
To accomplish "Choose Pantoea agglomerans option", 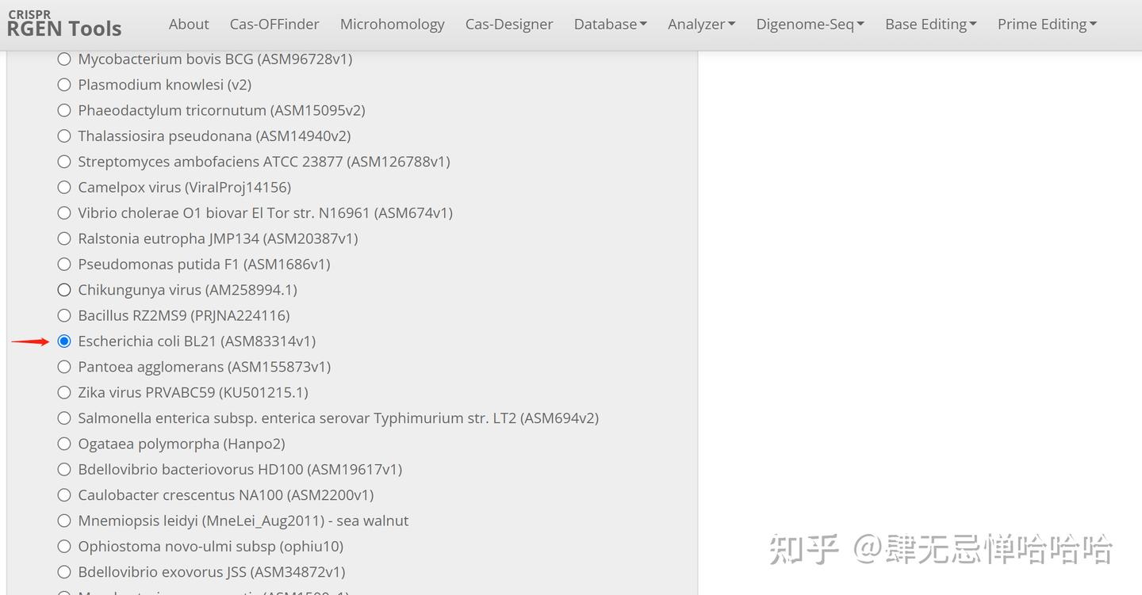I will click(x=63, y=366).
